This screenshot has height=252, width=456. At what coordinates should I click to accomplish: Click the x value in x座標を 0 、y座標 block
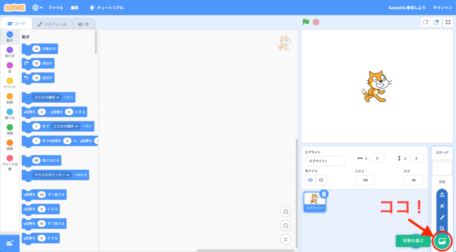tap(41, 112)
